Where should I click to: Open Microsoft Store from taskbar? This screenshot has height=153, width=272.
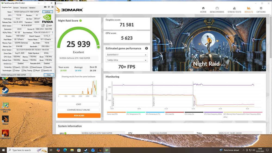(79, 150)
